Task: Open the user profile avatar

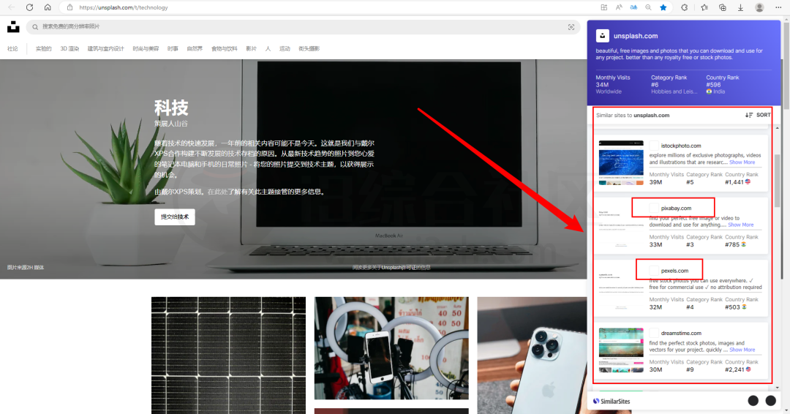Action: pos(759,7)
